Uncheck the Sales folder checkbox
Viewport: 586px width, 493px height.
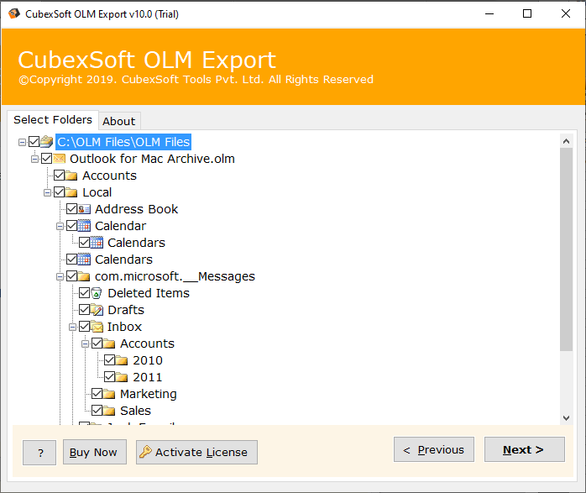(x=97, y=411)
